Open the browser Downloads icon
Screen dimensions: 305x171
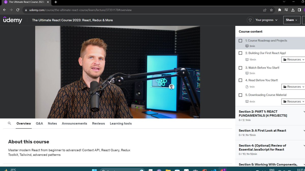coord(293,10)
